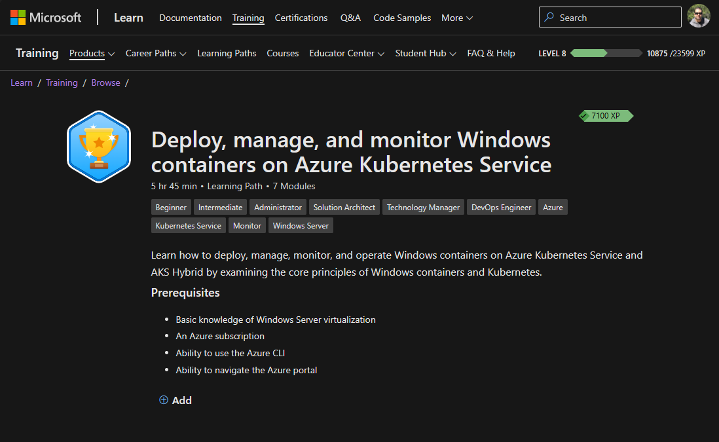The image size is (719, 442).
Task: Go to Certifications
Action: [301, 18]
